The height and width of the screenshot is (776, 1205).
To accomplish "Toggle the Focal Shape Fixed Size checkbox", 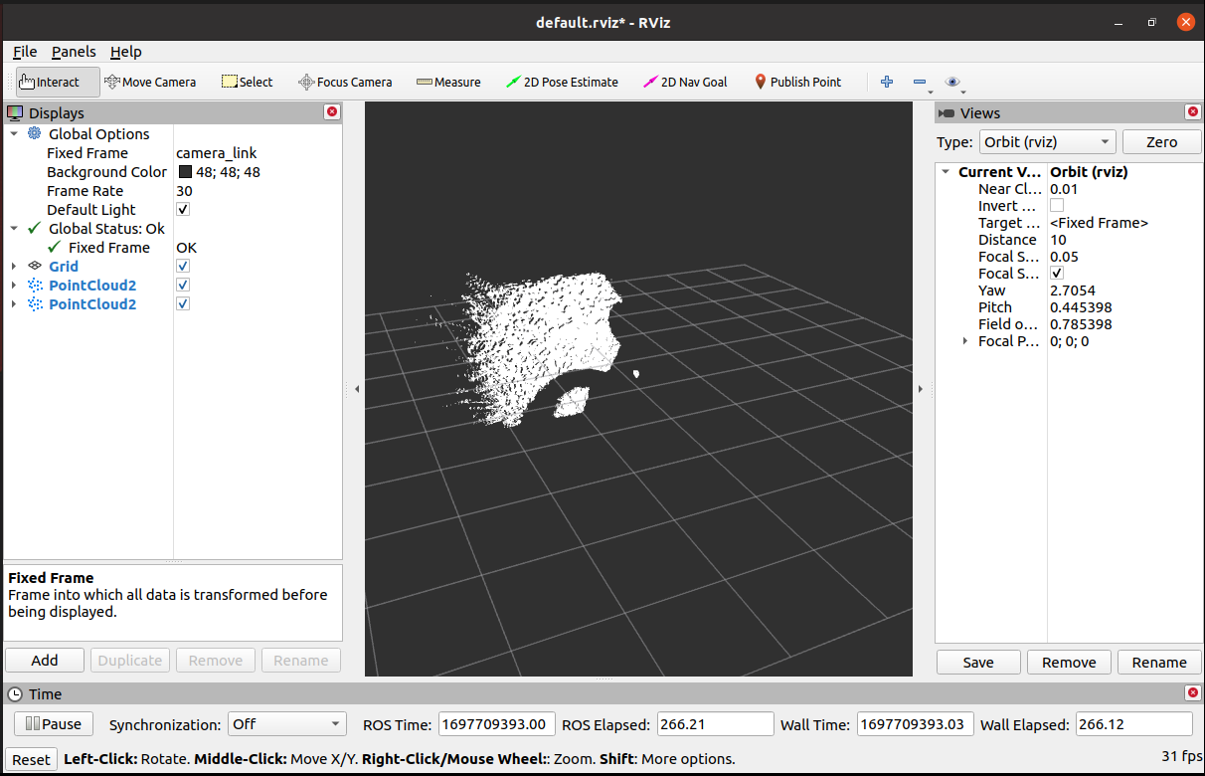I will click(1057, 273).
